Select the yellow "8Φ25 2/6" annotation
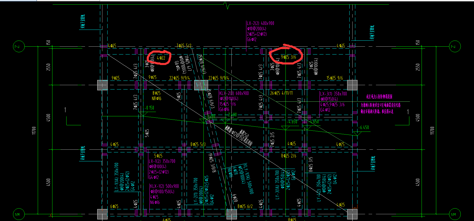Screen dimensions: 474x221 tap(288, 156)
